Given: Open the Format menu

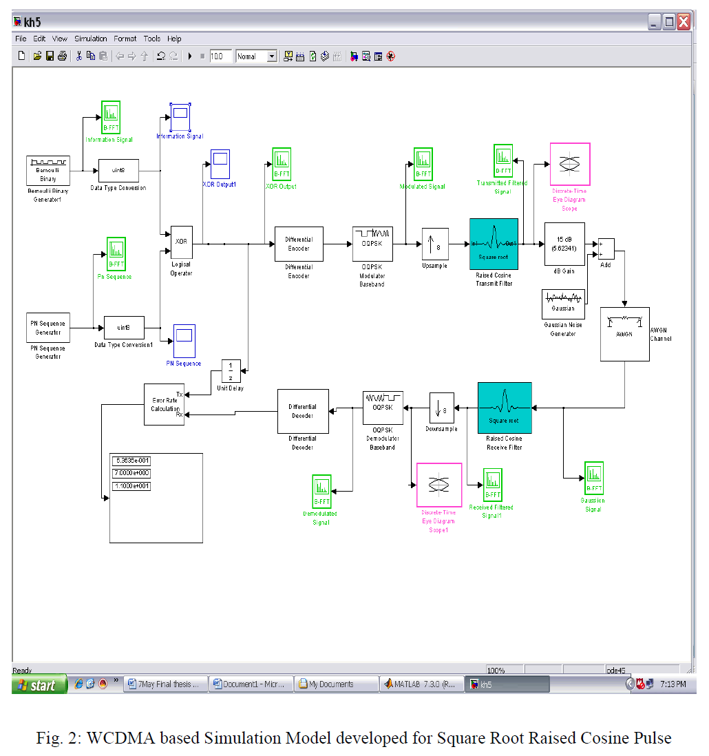Looking at the screenshot, I should coord(125,39).
